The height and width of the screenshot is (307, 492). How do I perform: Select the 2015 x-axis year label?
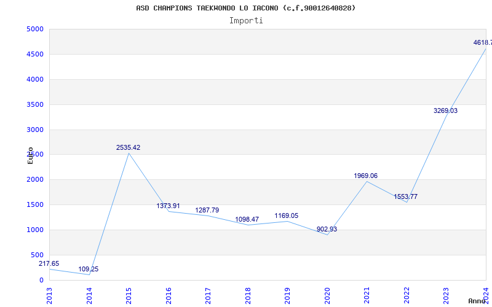129,296
